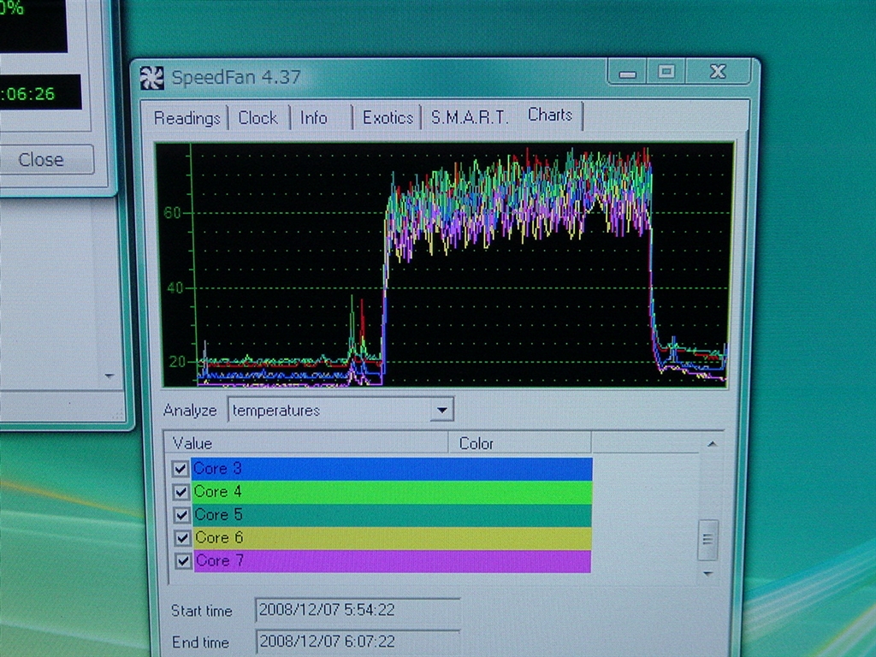Uncheck Core 6 temperature series
This screenshot has height=657, width=876.
[181, 538]
